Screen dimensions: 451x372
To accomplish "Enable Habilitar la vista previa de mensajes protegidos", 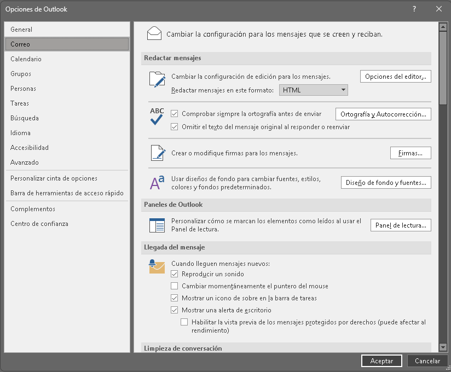I will 184,322.
